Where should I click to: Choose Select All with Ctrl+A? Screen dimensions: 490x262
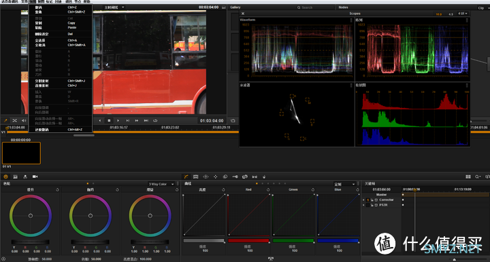(61, 40)
